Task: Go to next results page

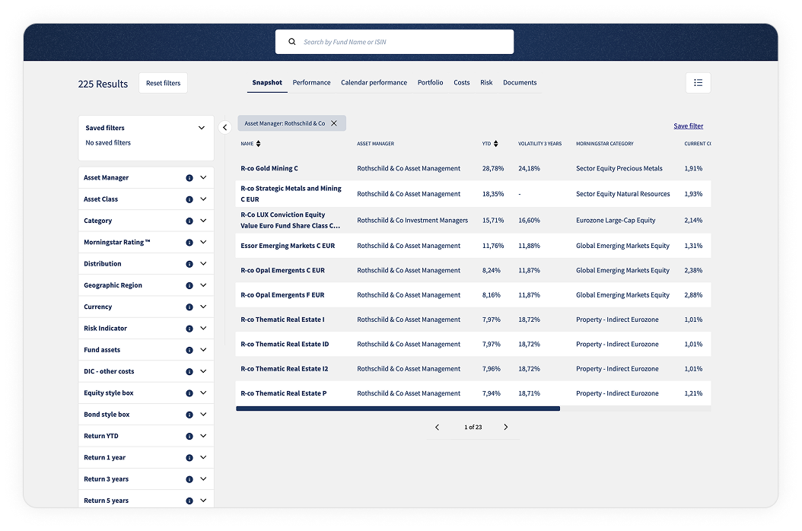Action: (x=506, y=428)
